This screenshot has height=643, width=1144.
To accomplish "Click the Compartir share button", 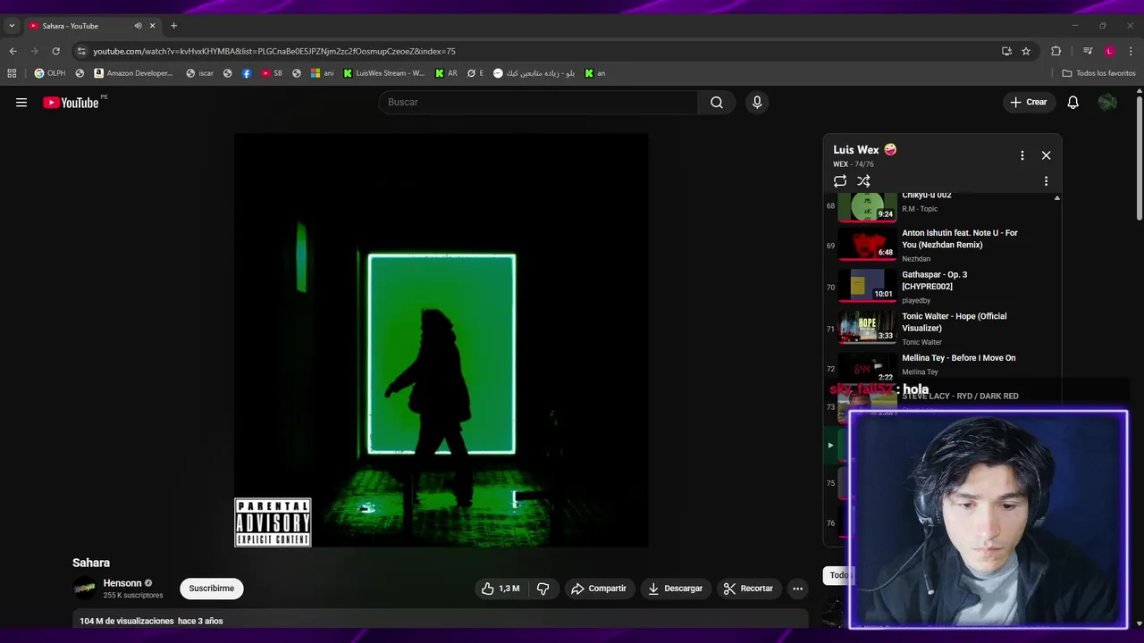I will 599,589.
